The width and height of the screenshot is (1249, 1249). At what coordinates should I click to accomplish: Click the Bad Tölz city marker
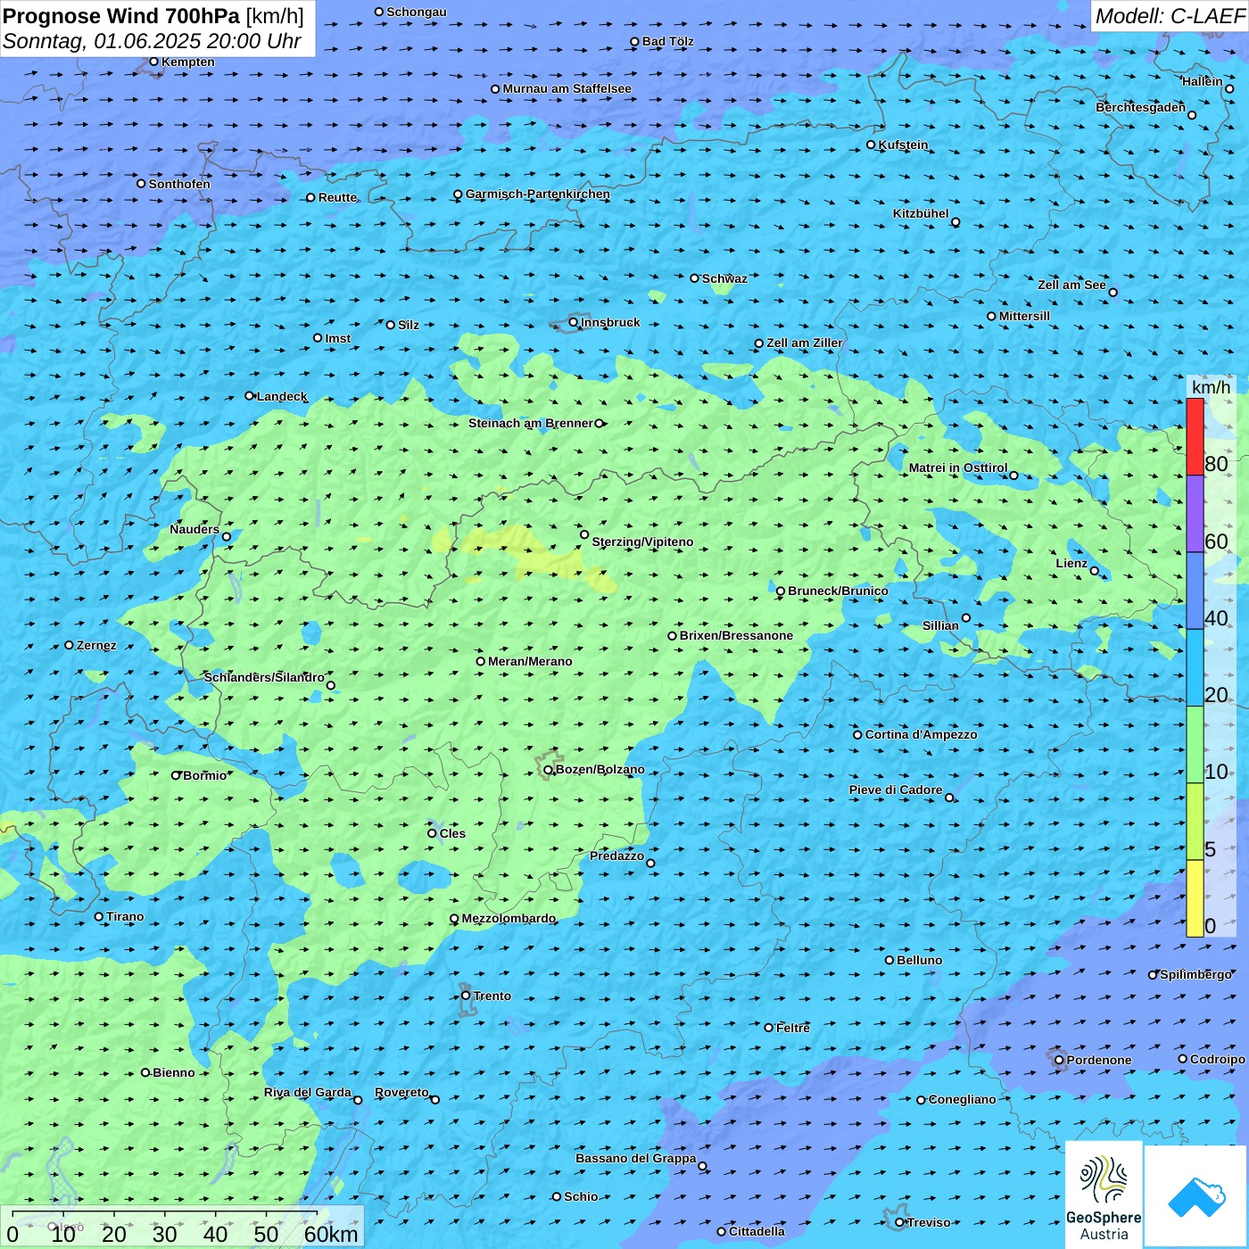point(634,42)
